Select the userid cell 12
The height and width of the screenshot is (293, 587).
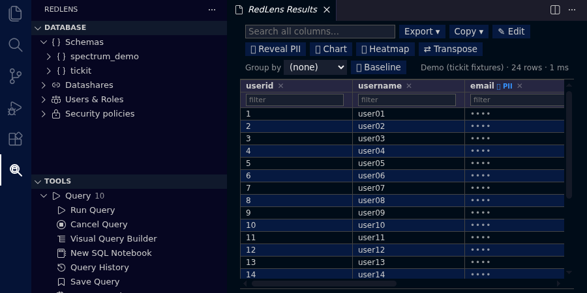click(x=296, y=249)
